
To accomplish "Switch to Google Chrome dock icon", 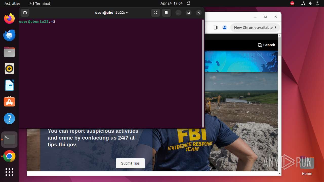I will (x=9, y=156).
